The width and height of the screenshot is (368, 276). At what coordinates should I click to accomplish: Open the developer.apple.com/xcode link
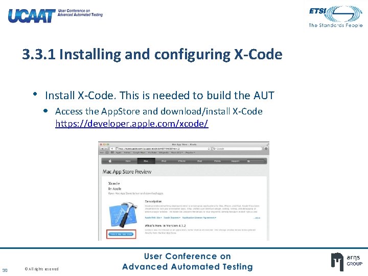point(132,124)
